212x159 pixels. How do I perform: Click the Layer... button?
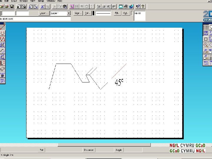click(x=44, y=13)
